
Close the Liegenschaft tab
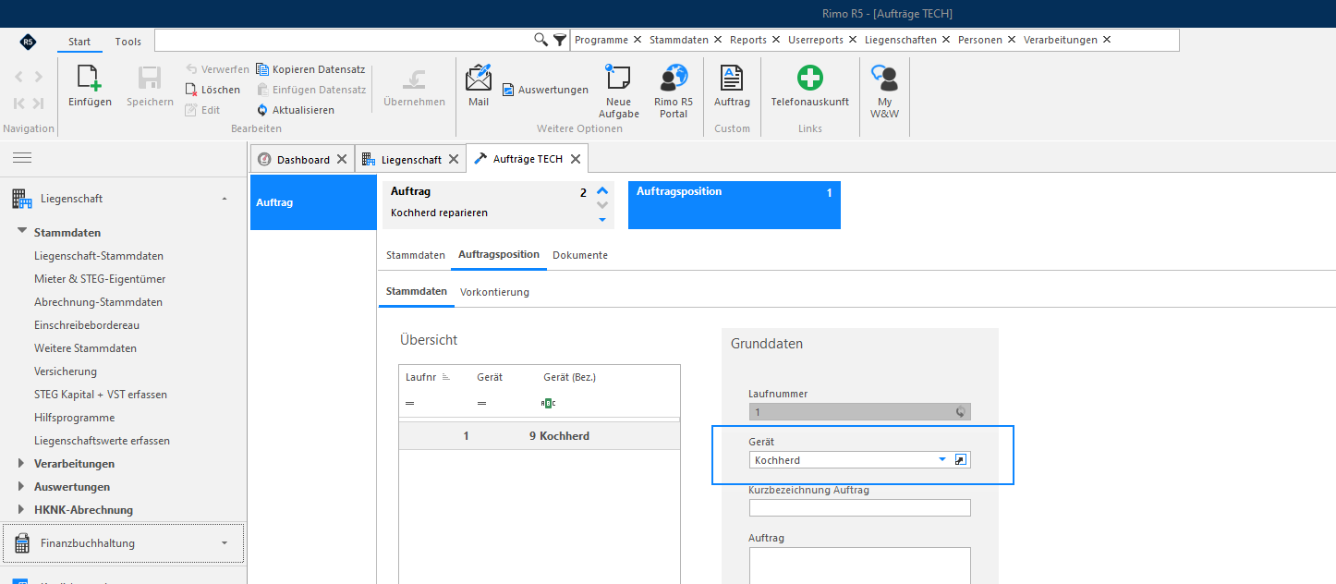(454, 159)
